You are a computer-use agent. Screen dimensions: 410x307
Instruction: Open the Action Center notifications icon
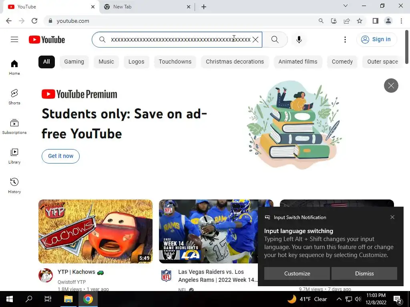point(398,299)
